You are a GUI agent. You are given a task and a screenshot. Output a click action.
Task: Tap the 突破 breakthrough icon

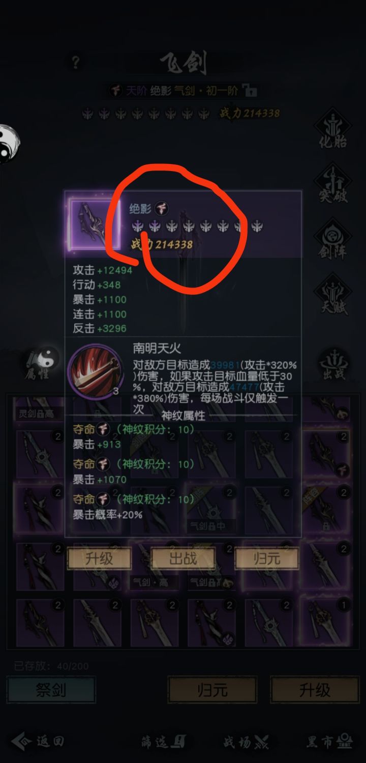click(333, 184)
